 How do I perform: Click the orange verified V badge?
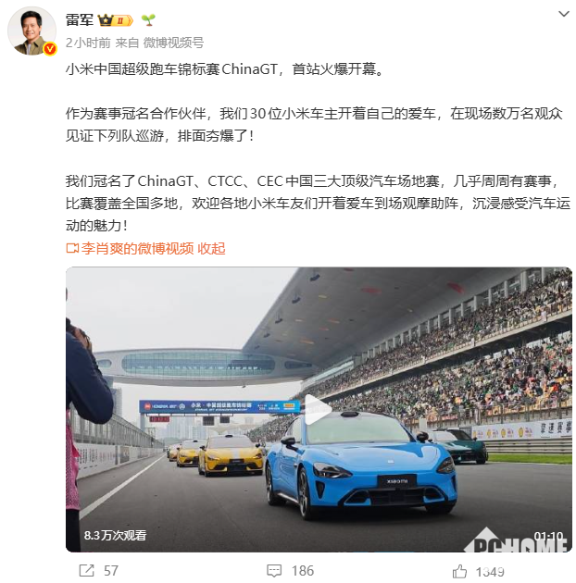[x=50, y=49]
